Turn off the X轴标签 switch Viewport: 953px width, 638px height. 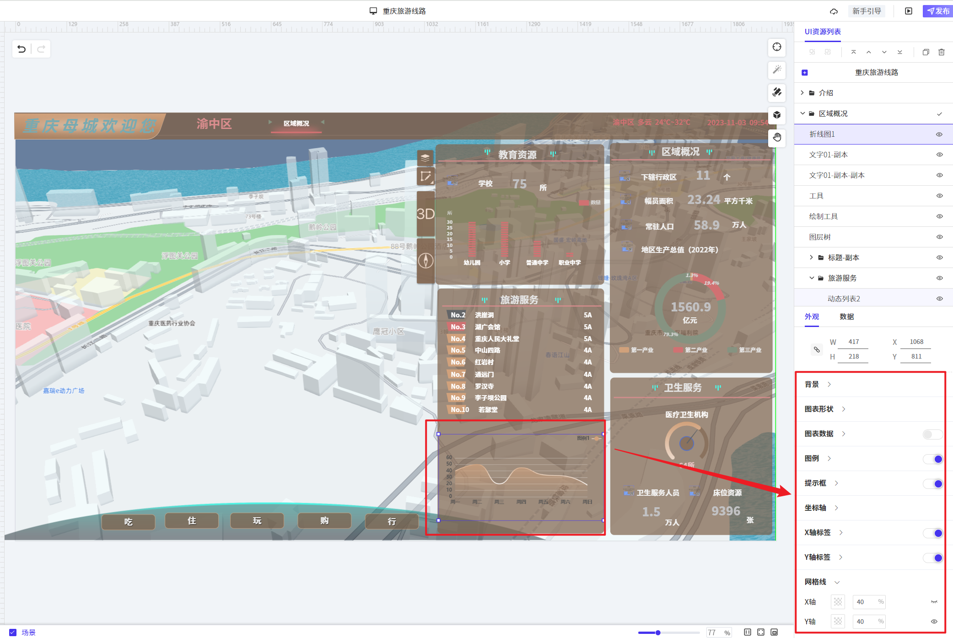click(x=932, y=533)
